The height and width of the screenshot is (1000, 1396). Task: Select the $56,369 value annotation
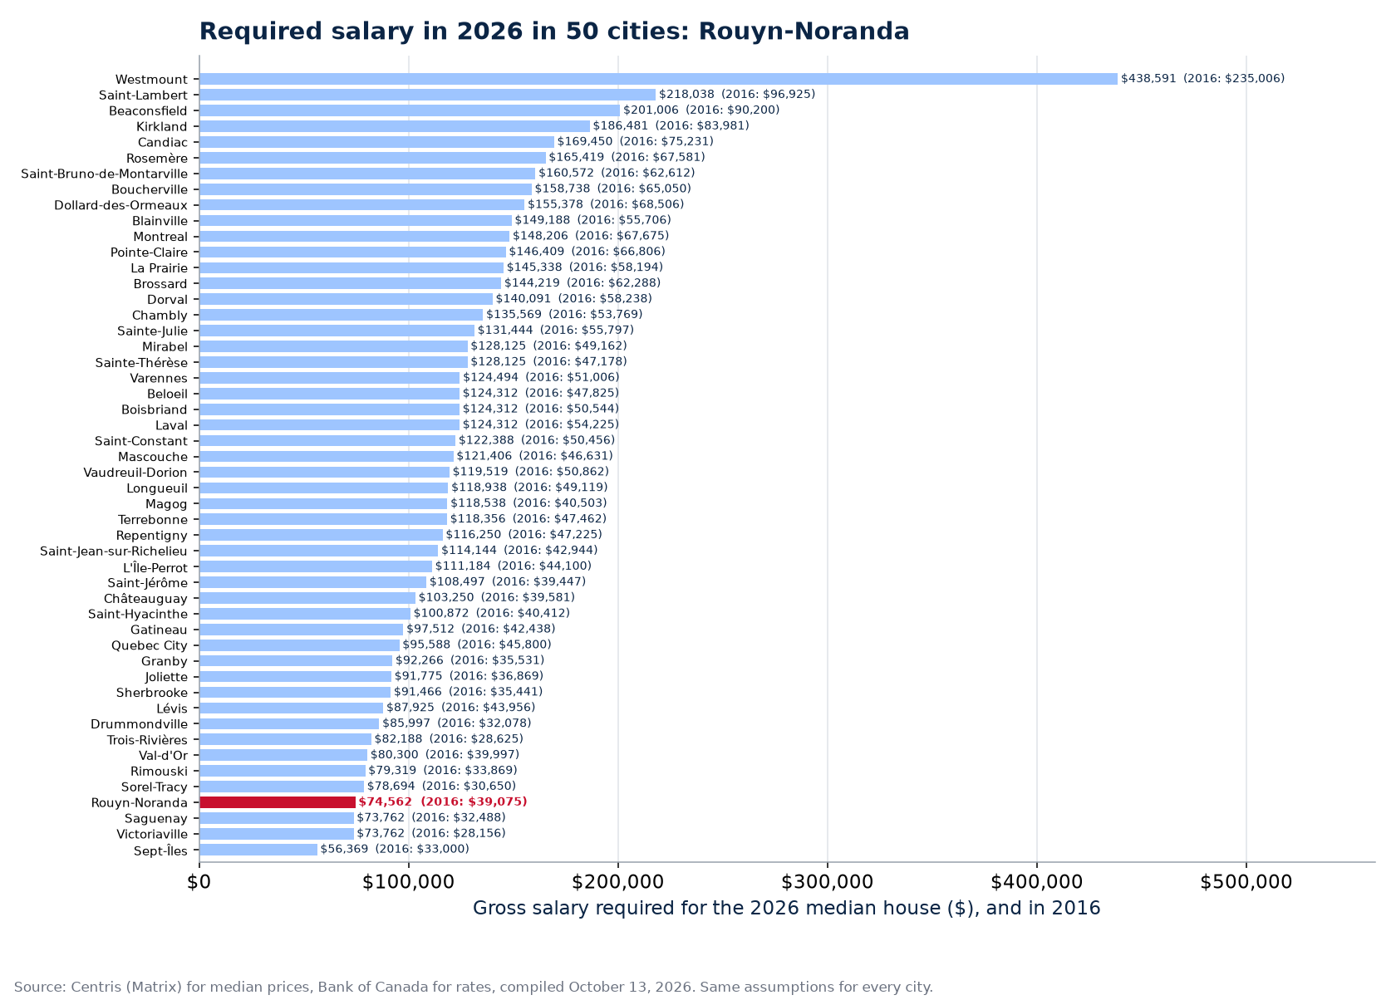395,850
